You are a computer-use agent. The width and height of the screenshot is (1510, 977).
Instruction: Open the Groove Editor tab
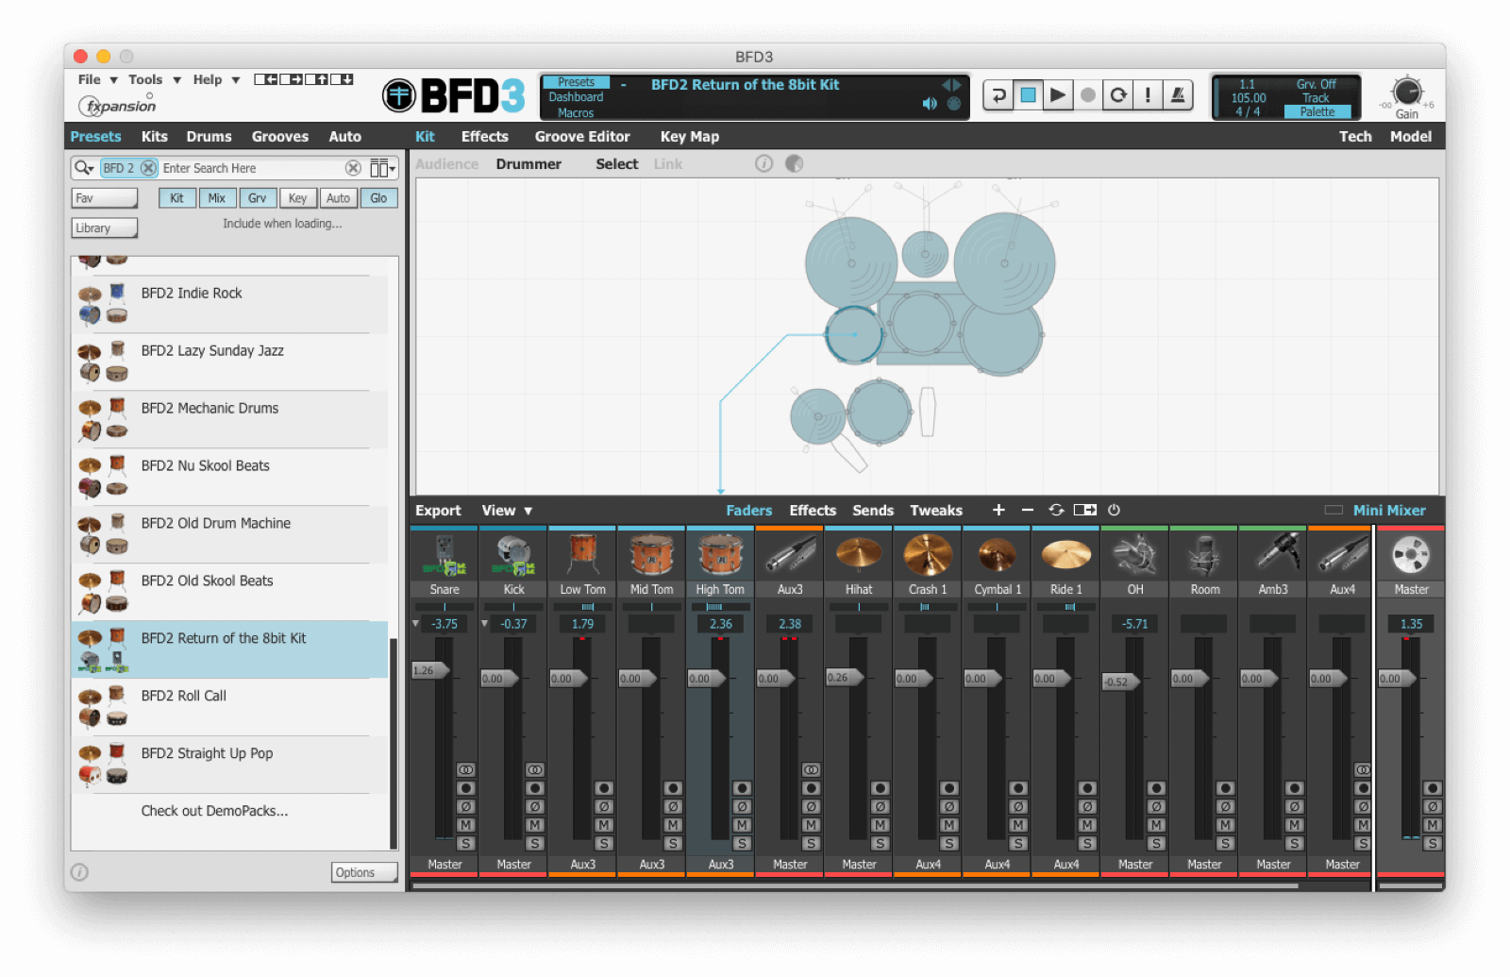tap(582, 137)
